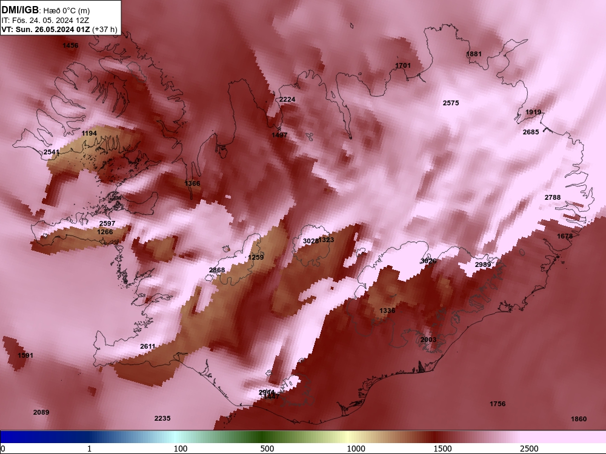Click the 2611 map value

pyautogui.click(x=148, y=347)
